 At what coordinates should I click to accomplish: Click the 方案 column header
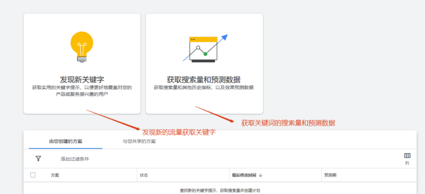point(55,175)
